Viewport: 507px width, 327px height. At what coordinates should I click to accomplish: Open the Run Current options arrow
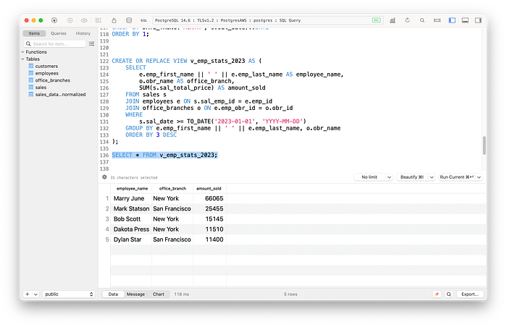pyautogui.click(x=479, y=177)
